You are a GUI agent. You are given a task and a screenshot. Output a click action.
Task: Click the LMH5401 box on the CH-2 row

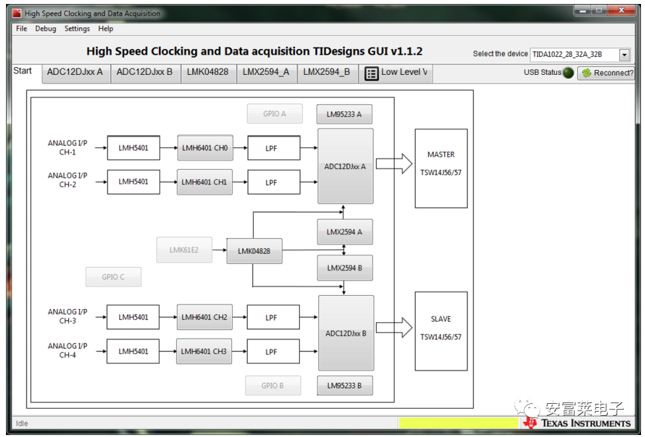tap(134, 182)
